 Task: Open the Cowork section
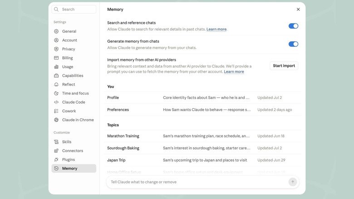click(74, 111)
